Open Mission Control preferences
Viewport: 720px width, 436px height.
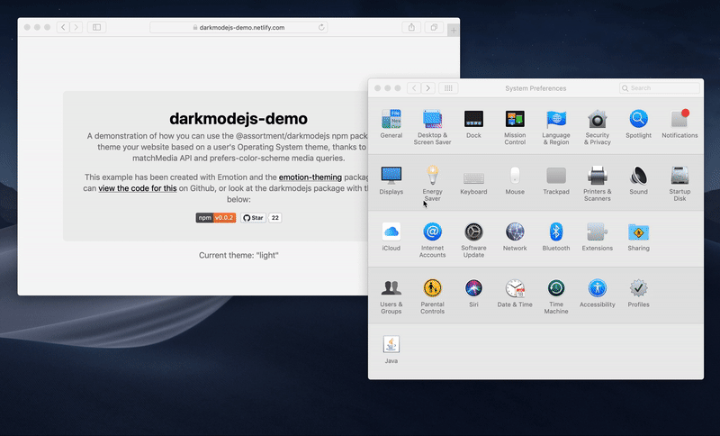[x=515, y=127]
